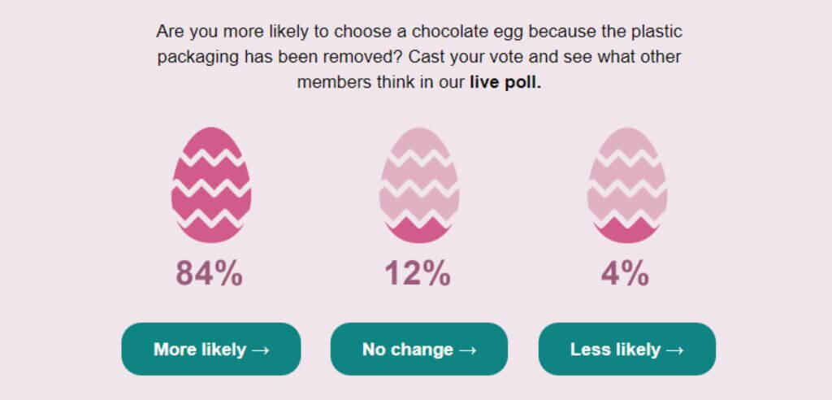Click the light pink top of the 4% egg
The height and width of the screenshot is (400, 832).
[627, 140]
